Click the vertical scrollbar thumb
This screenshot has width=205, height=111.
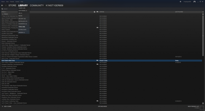[x=203, y=36]
